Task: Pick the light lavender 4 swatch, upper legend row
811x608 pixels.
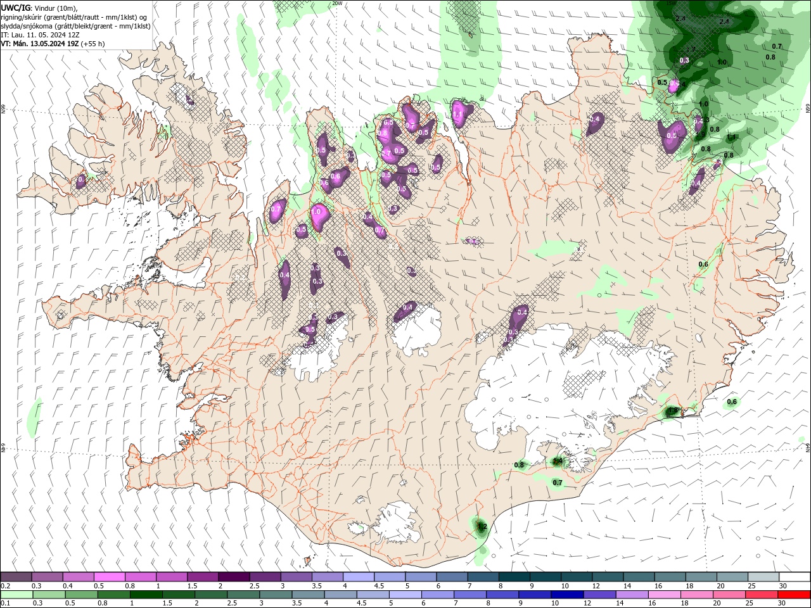Action: point(359,577)
